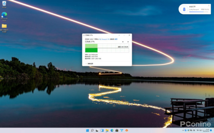Open File Explorer from the taskbar
The height and width of the screenshot is (133, 214).
(107, 130)
